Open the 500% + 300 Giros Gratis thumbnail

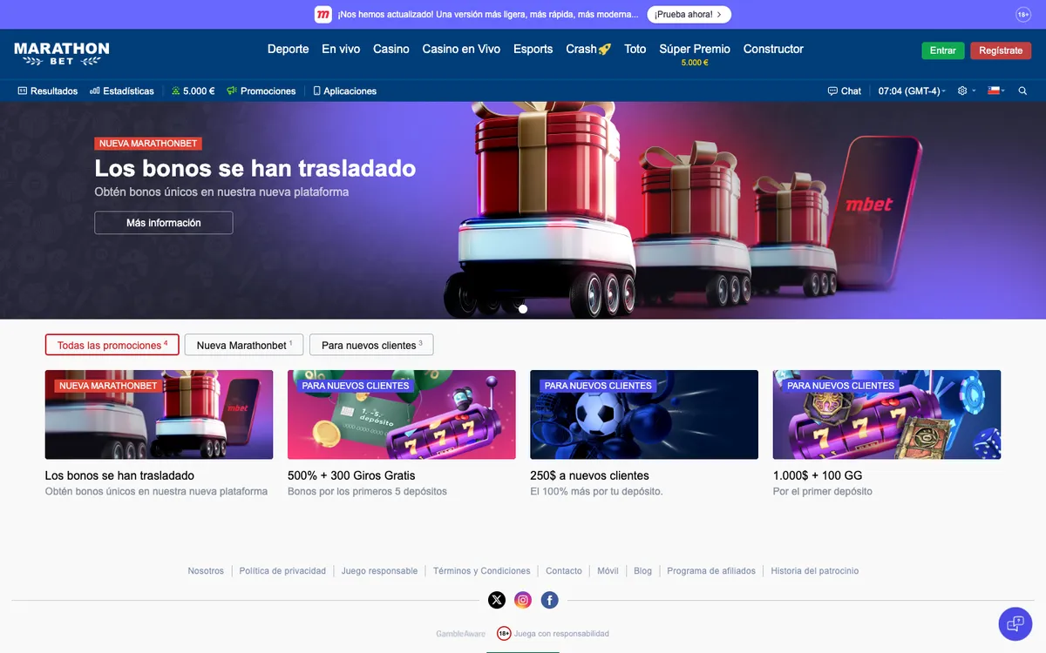(x=402, y=414)
